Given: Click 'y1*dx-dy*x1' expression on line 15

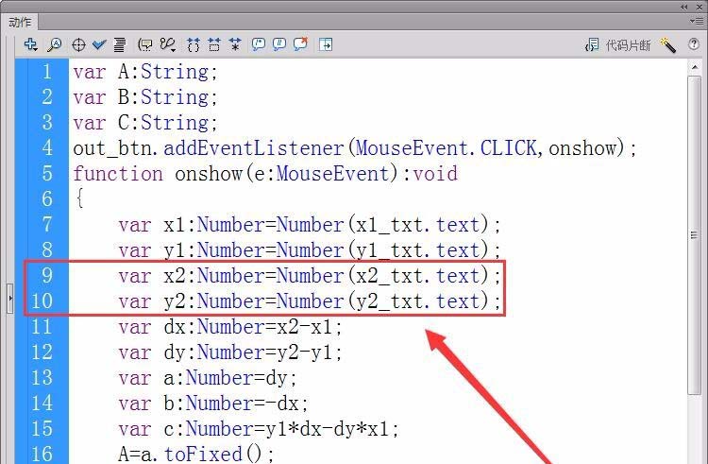Looking at the screenshot, I should click(327, 429).
